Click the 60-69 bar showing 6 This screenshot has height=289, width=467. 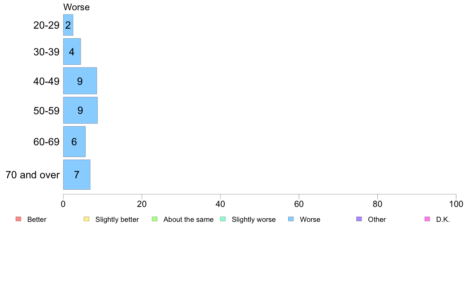[74, 142]
